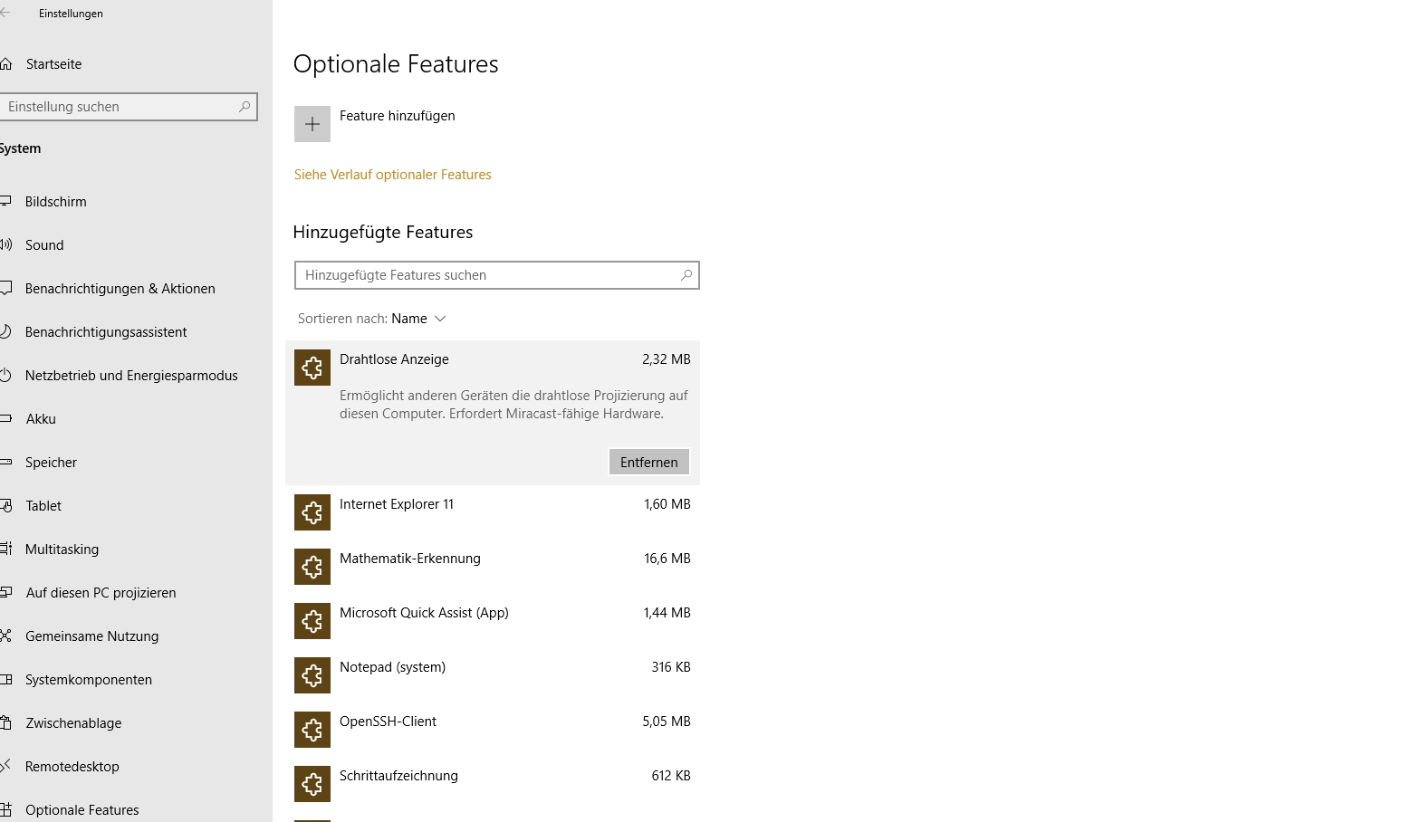Open the Bildschirm settings icon
Image resolution: width=1420 pixels, height=822 pixels.
click(5, 201)
